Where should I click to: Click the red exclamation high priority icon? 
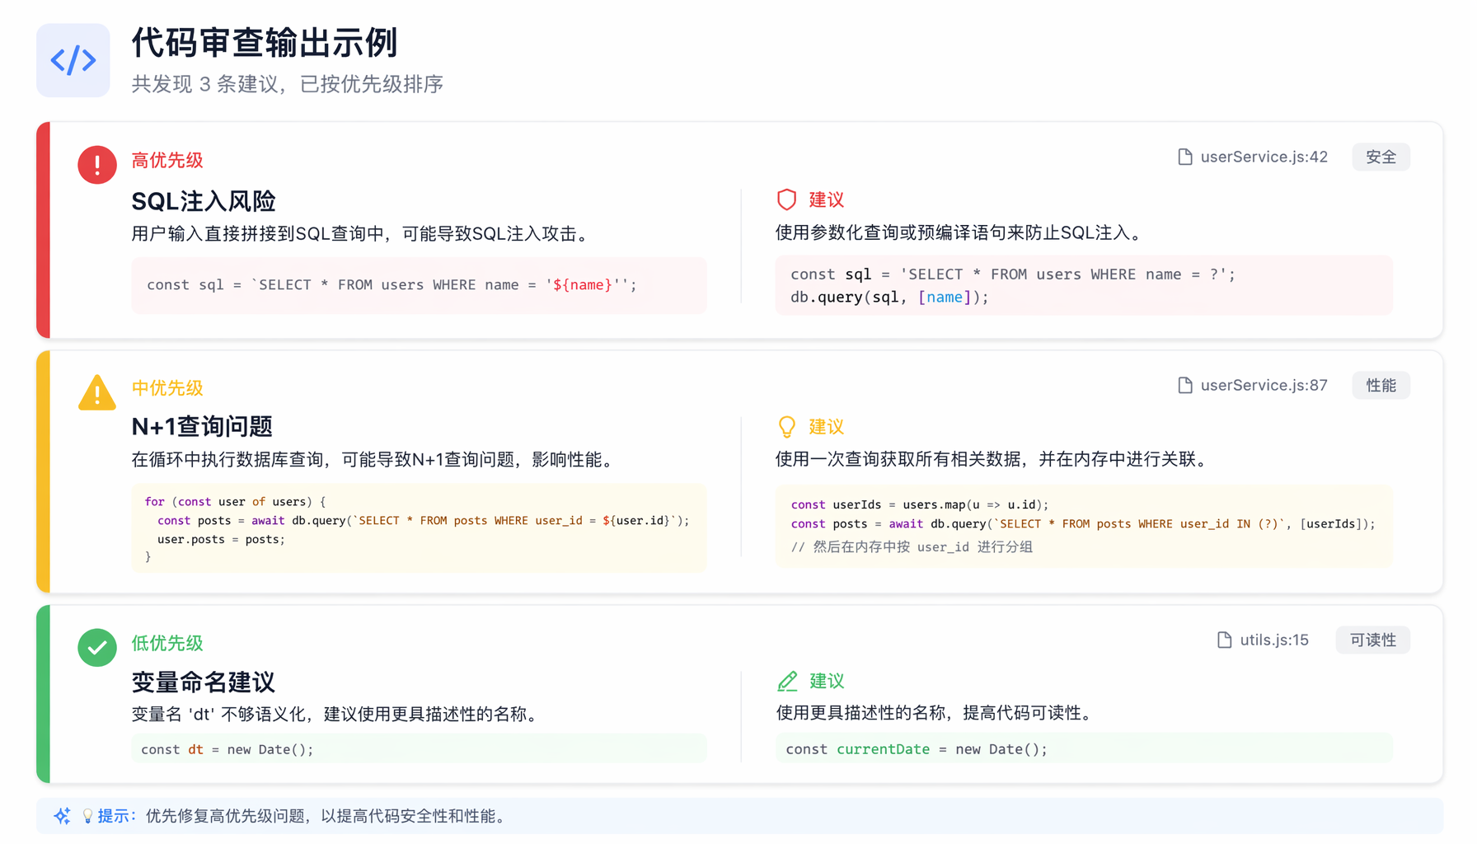97,165
